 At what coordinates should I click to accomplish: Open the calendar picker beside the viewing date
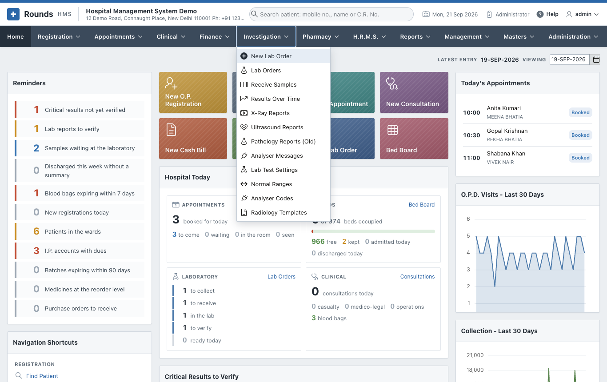pyautogui.click(x=596, y=60)
